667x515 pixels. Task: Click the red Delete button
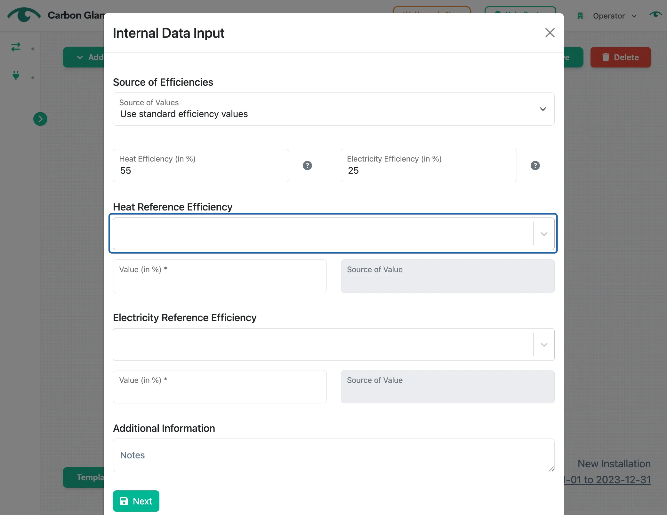coord(620,57)
